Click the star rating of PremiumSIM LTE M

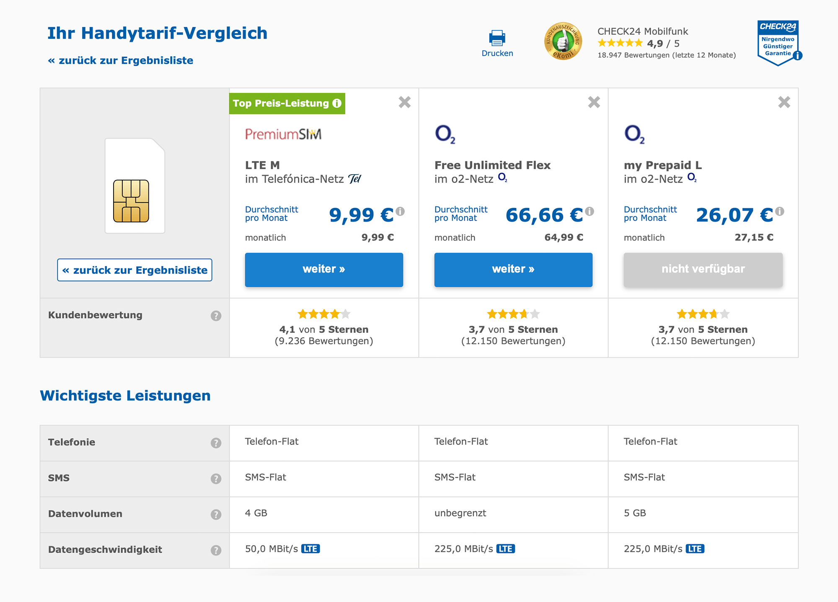pos(324,314)
